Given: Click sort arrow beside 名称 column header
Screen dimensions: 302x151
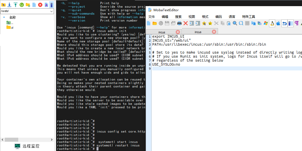Looking at the screenshot, I should 4,17.
